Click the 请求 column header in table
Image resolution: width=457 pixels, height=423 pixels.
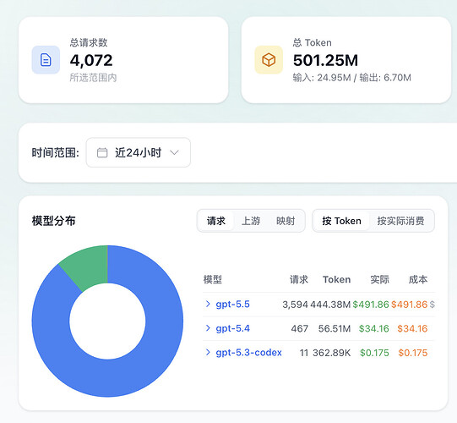coord(299,279)
